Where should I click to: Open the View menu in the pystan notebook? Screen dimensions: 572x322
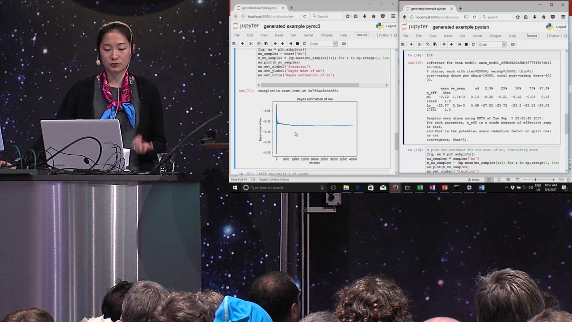[433, 36]
